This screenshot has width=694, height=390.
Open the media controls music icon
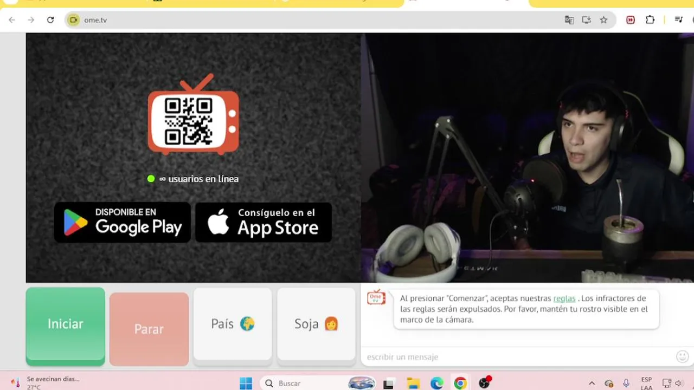pyautogui.click(x=678, y=20)
